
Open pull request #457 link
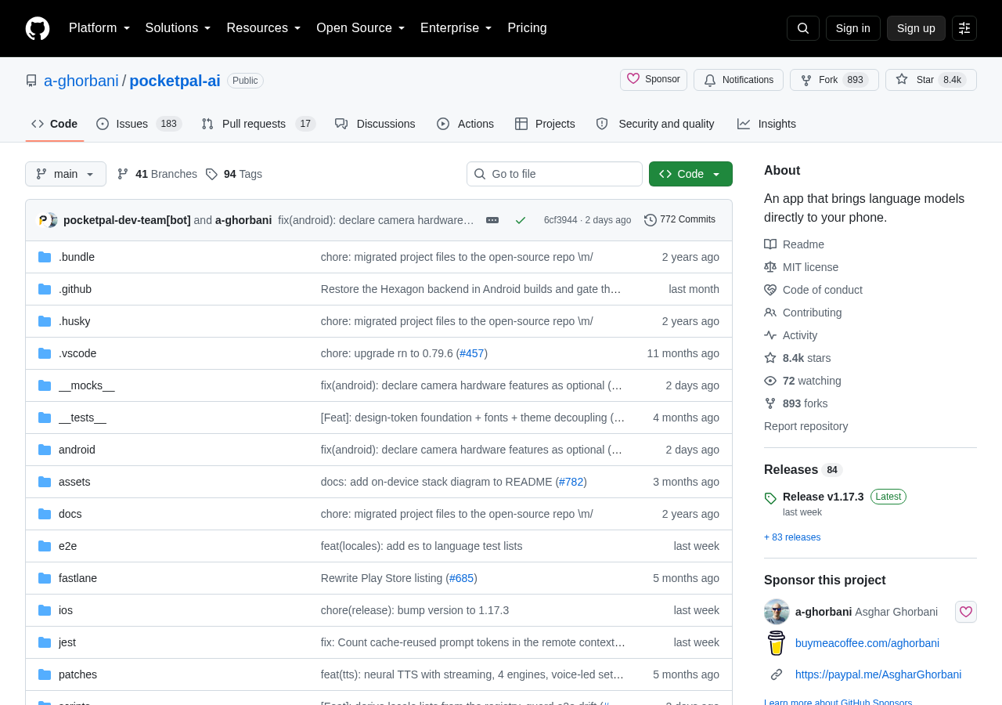coord(472,353)
